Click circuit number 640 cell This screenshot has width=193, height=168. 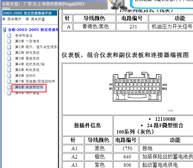coord(126,157)
